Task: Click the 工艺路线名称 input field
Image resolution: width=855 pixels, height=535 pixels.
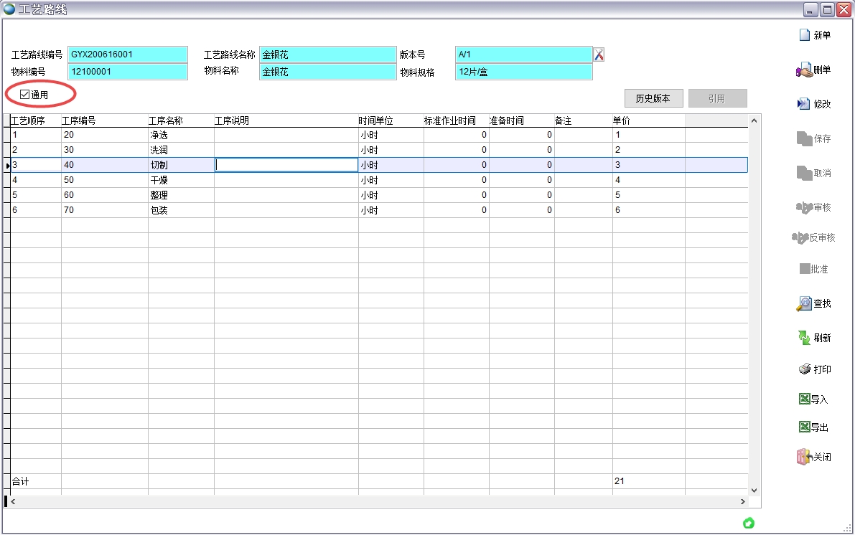Action: [327, 55]
